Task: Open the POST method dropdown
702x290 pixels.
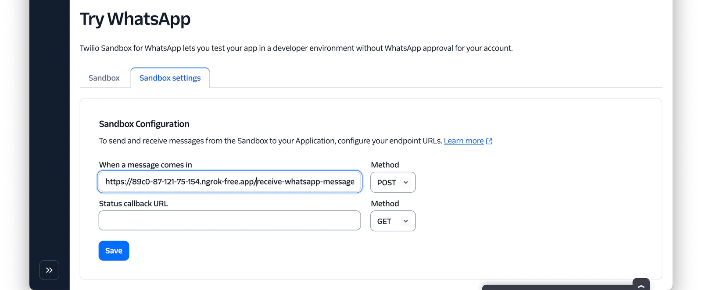Action: [x=393, y=182]
